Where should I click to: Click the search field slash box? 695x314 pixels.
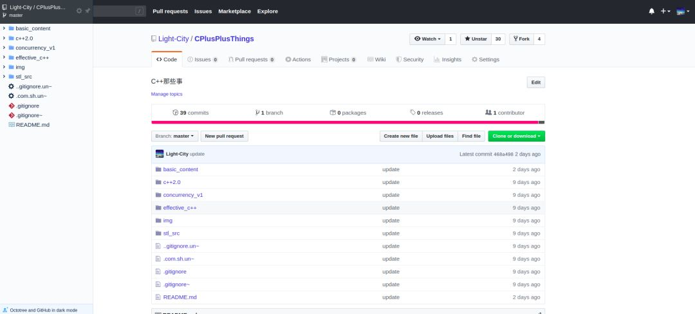(140, 11)
